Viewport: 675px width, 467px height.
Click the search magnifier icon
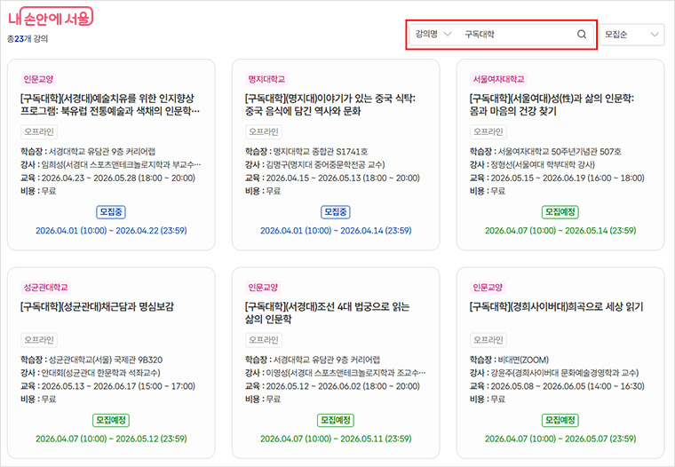click(x=581, y=34)
